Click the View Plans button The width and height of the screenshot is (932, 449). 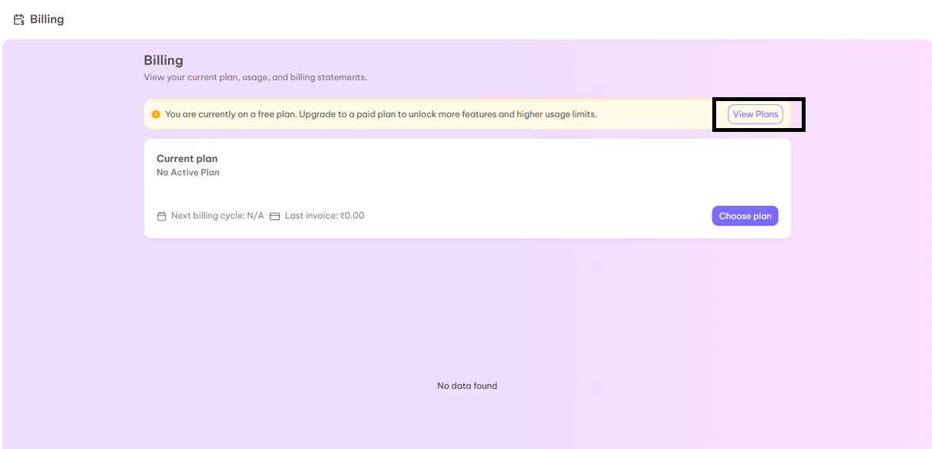(x=755, y=114)
